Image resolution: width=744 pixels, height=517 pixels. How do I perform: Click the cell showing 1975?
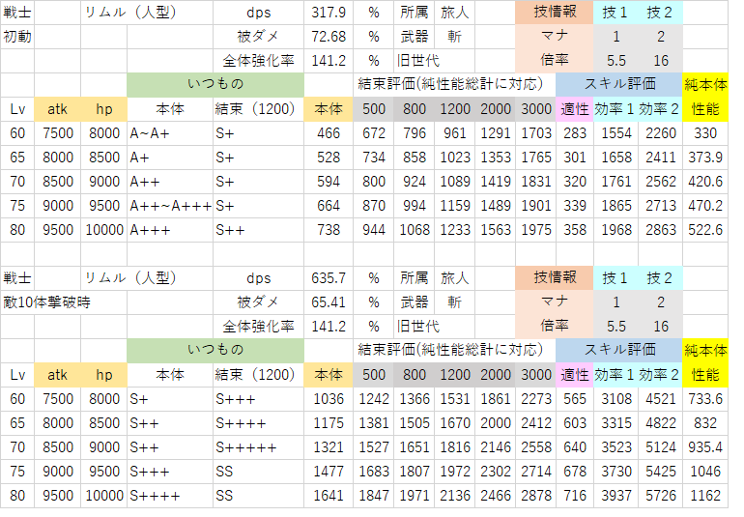536,230
